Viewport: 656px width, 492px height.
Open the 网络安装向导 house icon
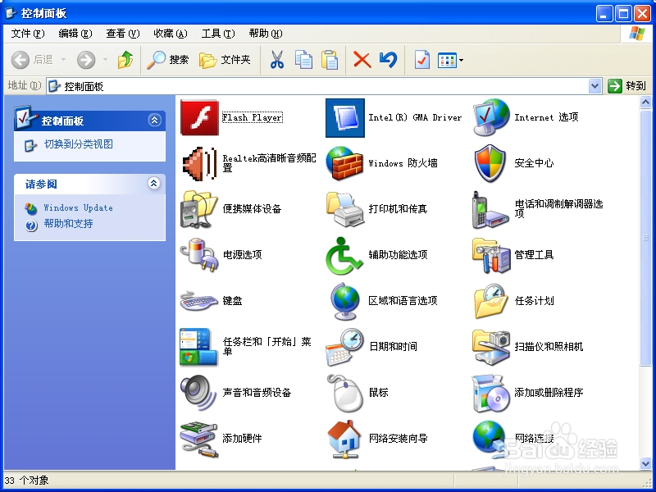tap(345, 439)
